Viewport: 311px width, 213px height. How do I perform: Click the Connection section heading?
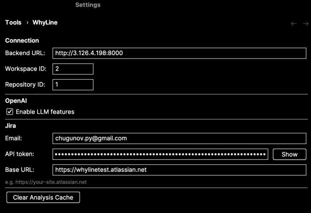[x=22, y=40]
